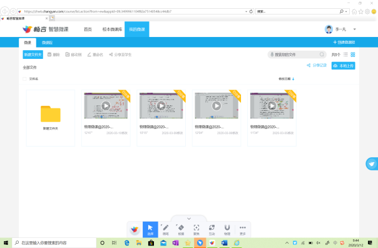Open the browser settings gear icon
Screen dimensions: 378x248
(367, 11)
